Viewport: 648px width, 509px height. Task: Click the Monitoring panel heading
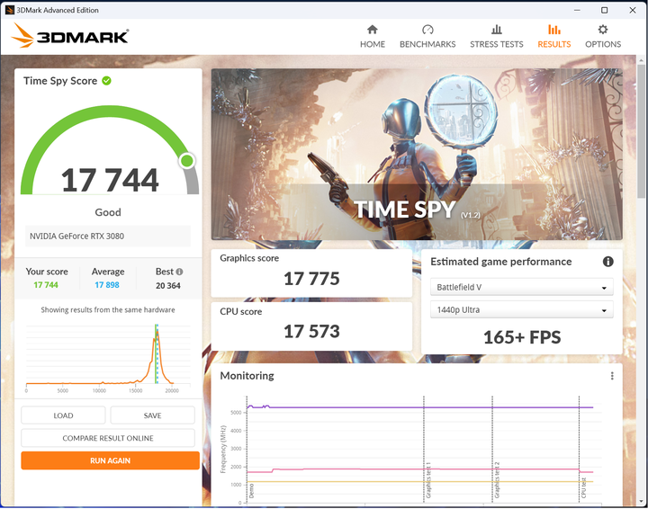point(247,376)
